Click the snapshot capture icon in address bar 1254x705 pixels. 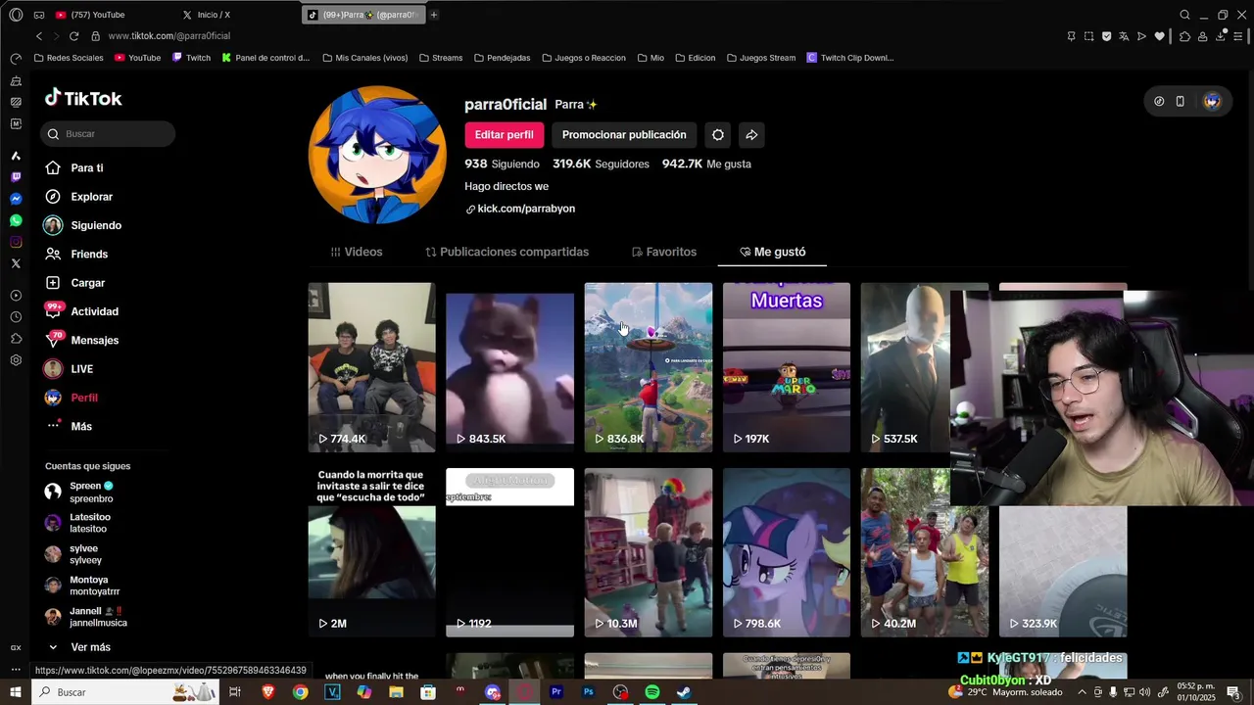pos(1088,36)
